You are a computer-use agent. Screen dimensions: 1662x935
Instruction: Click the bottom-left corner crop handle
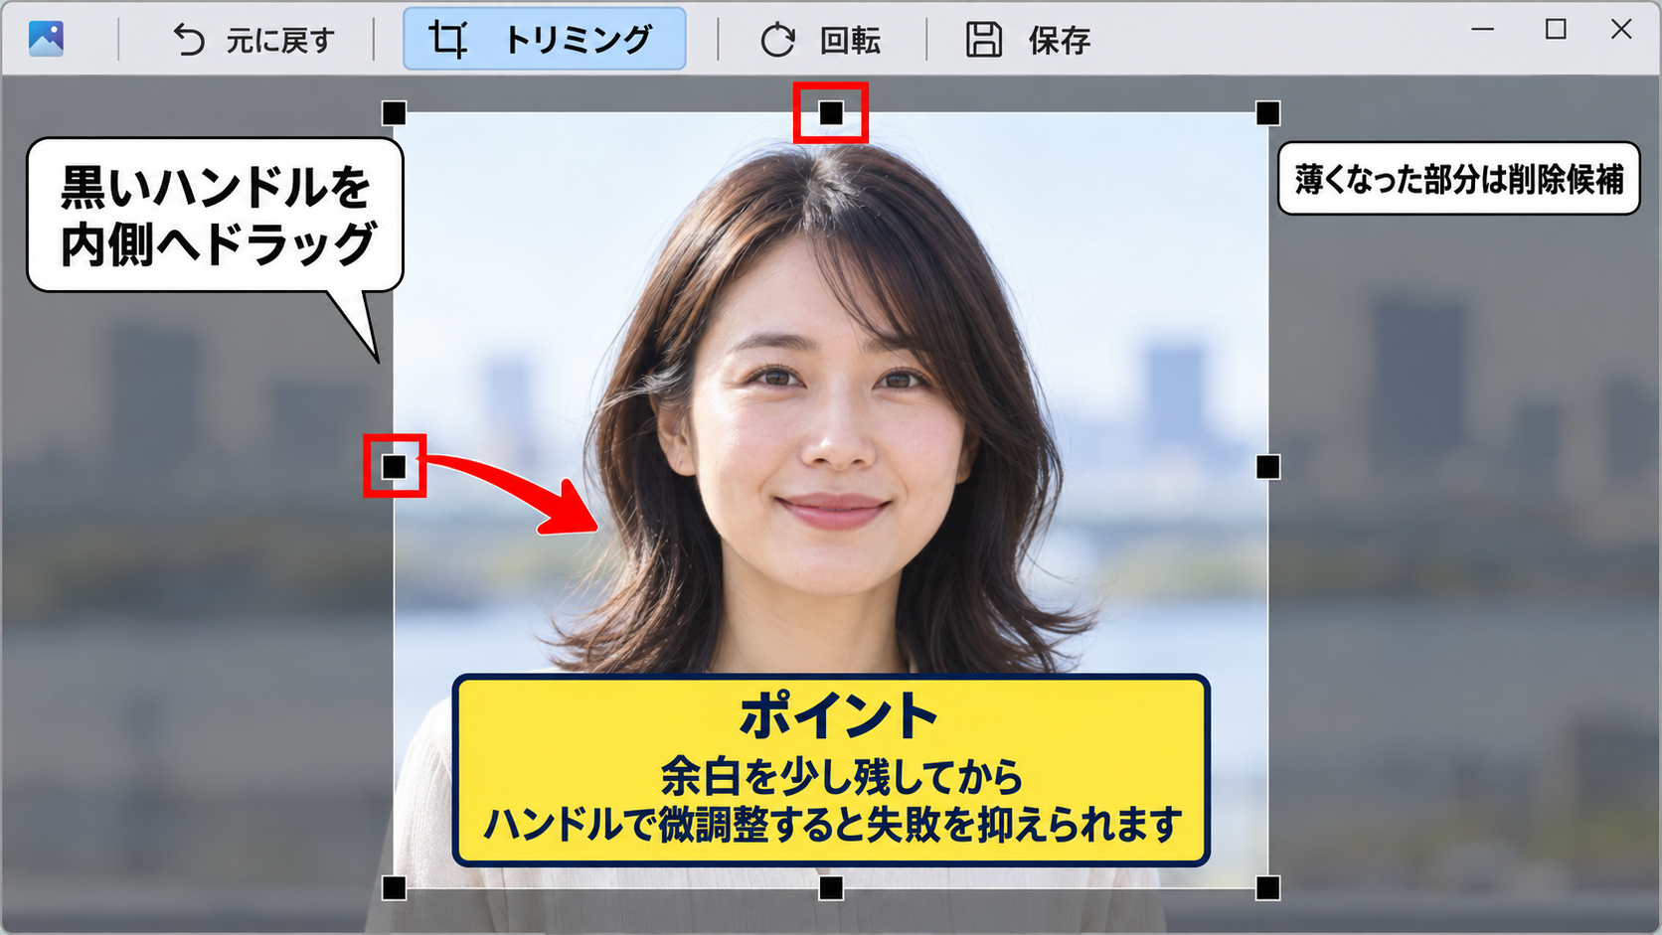click(x=395, y=887)
